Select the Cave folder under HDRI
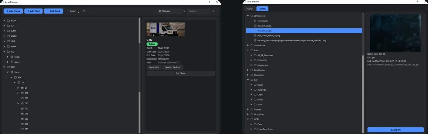 coord(304,124)
